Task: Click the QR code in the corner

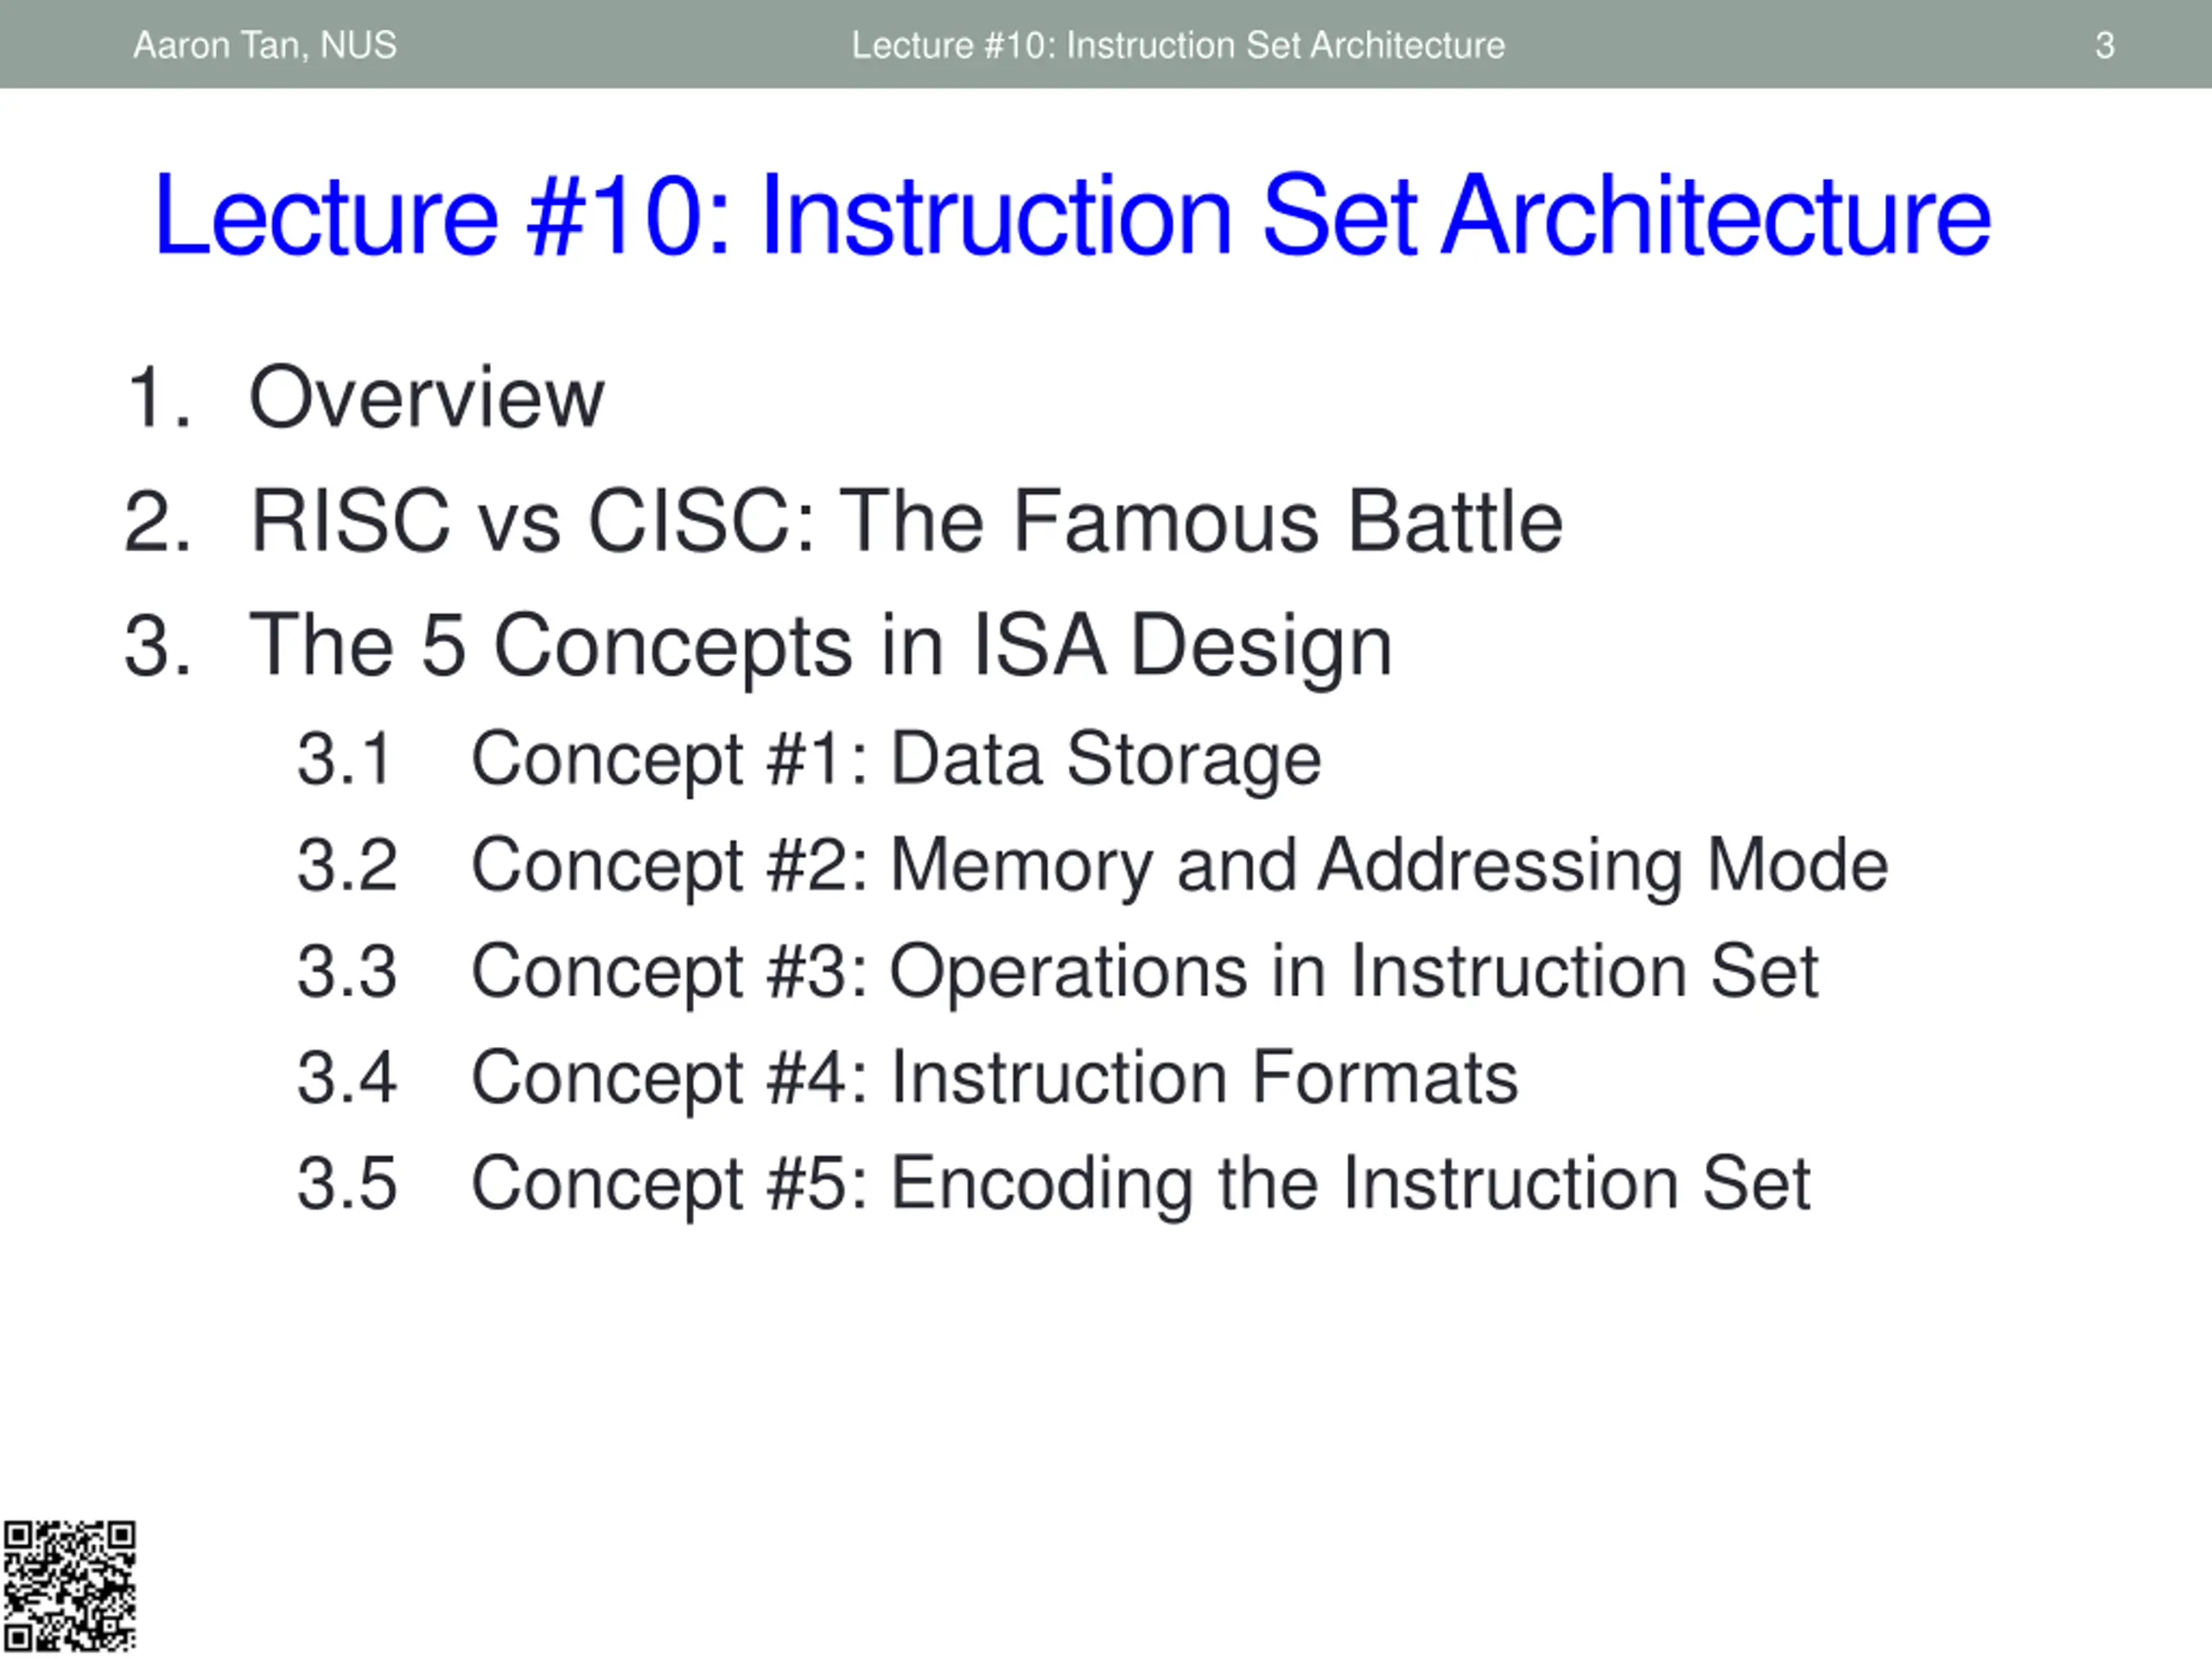Action: pyautogui.click(x=69, y=1586)
